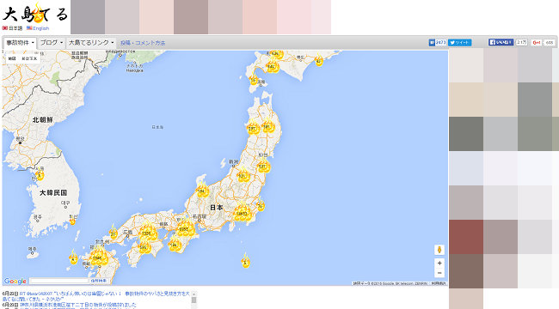Screen dimensions: 559x309
Task: Click the Twitter ツイート button
Action: pyautogui.click(x=459, y=42)
